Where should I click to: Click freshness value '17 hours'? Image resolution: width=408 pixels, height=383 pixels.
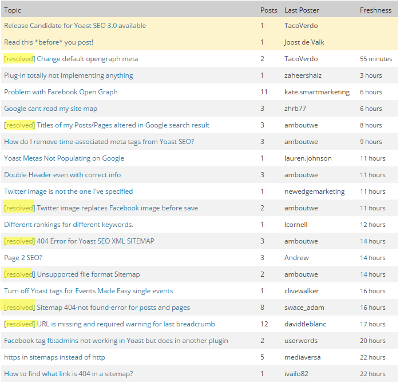373,324
